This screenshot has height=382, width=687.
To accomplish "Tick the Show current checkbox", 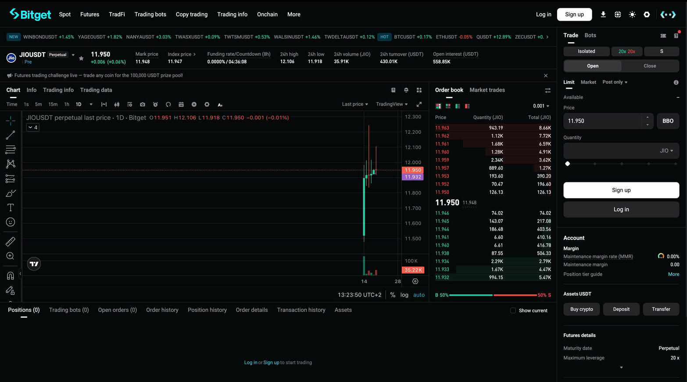I will coord(513,311).
